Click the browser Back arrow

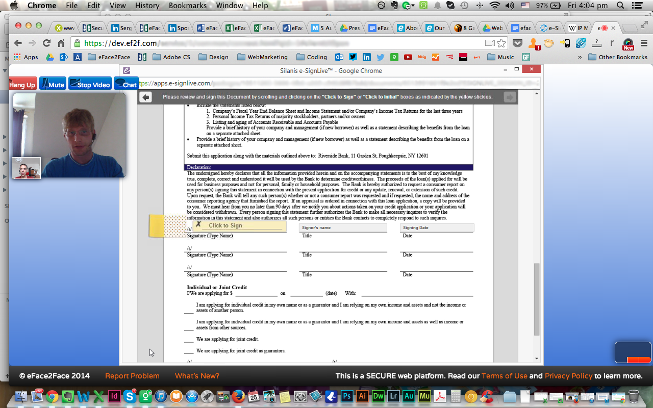pos(18,43)
